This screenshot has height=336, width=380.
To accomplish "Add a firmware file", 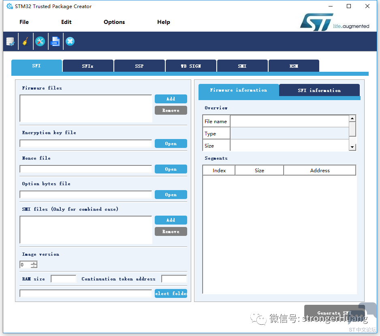I will click(171, 99).
